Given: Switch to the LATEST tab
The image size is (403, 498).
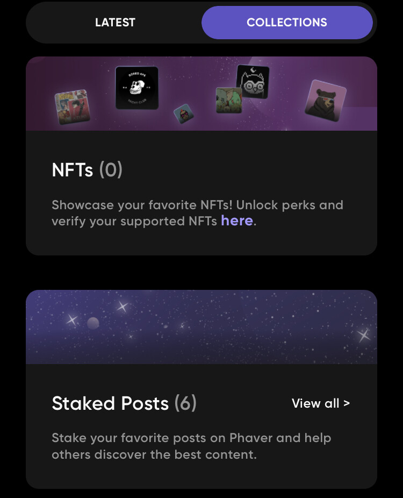Looking at the screenshot, I should [x=115, y=23].
